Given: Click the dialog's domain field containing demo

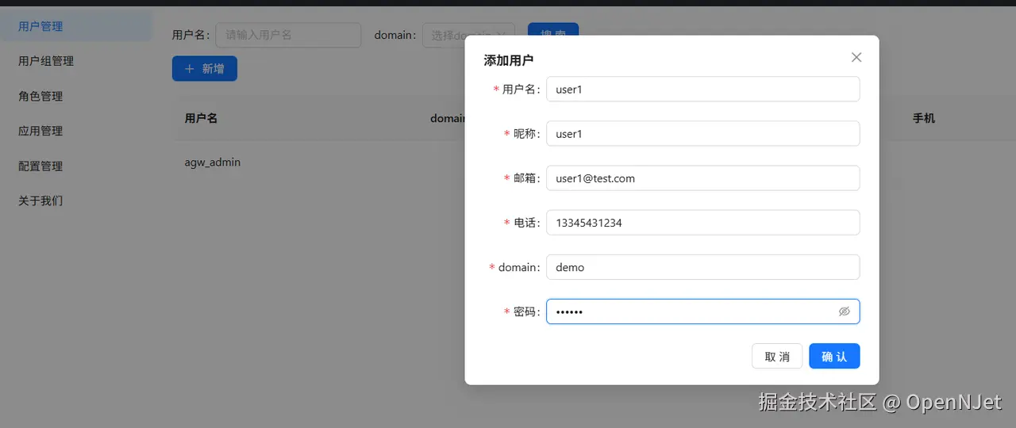Looking at the screenshot, I should (703, 266).
